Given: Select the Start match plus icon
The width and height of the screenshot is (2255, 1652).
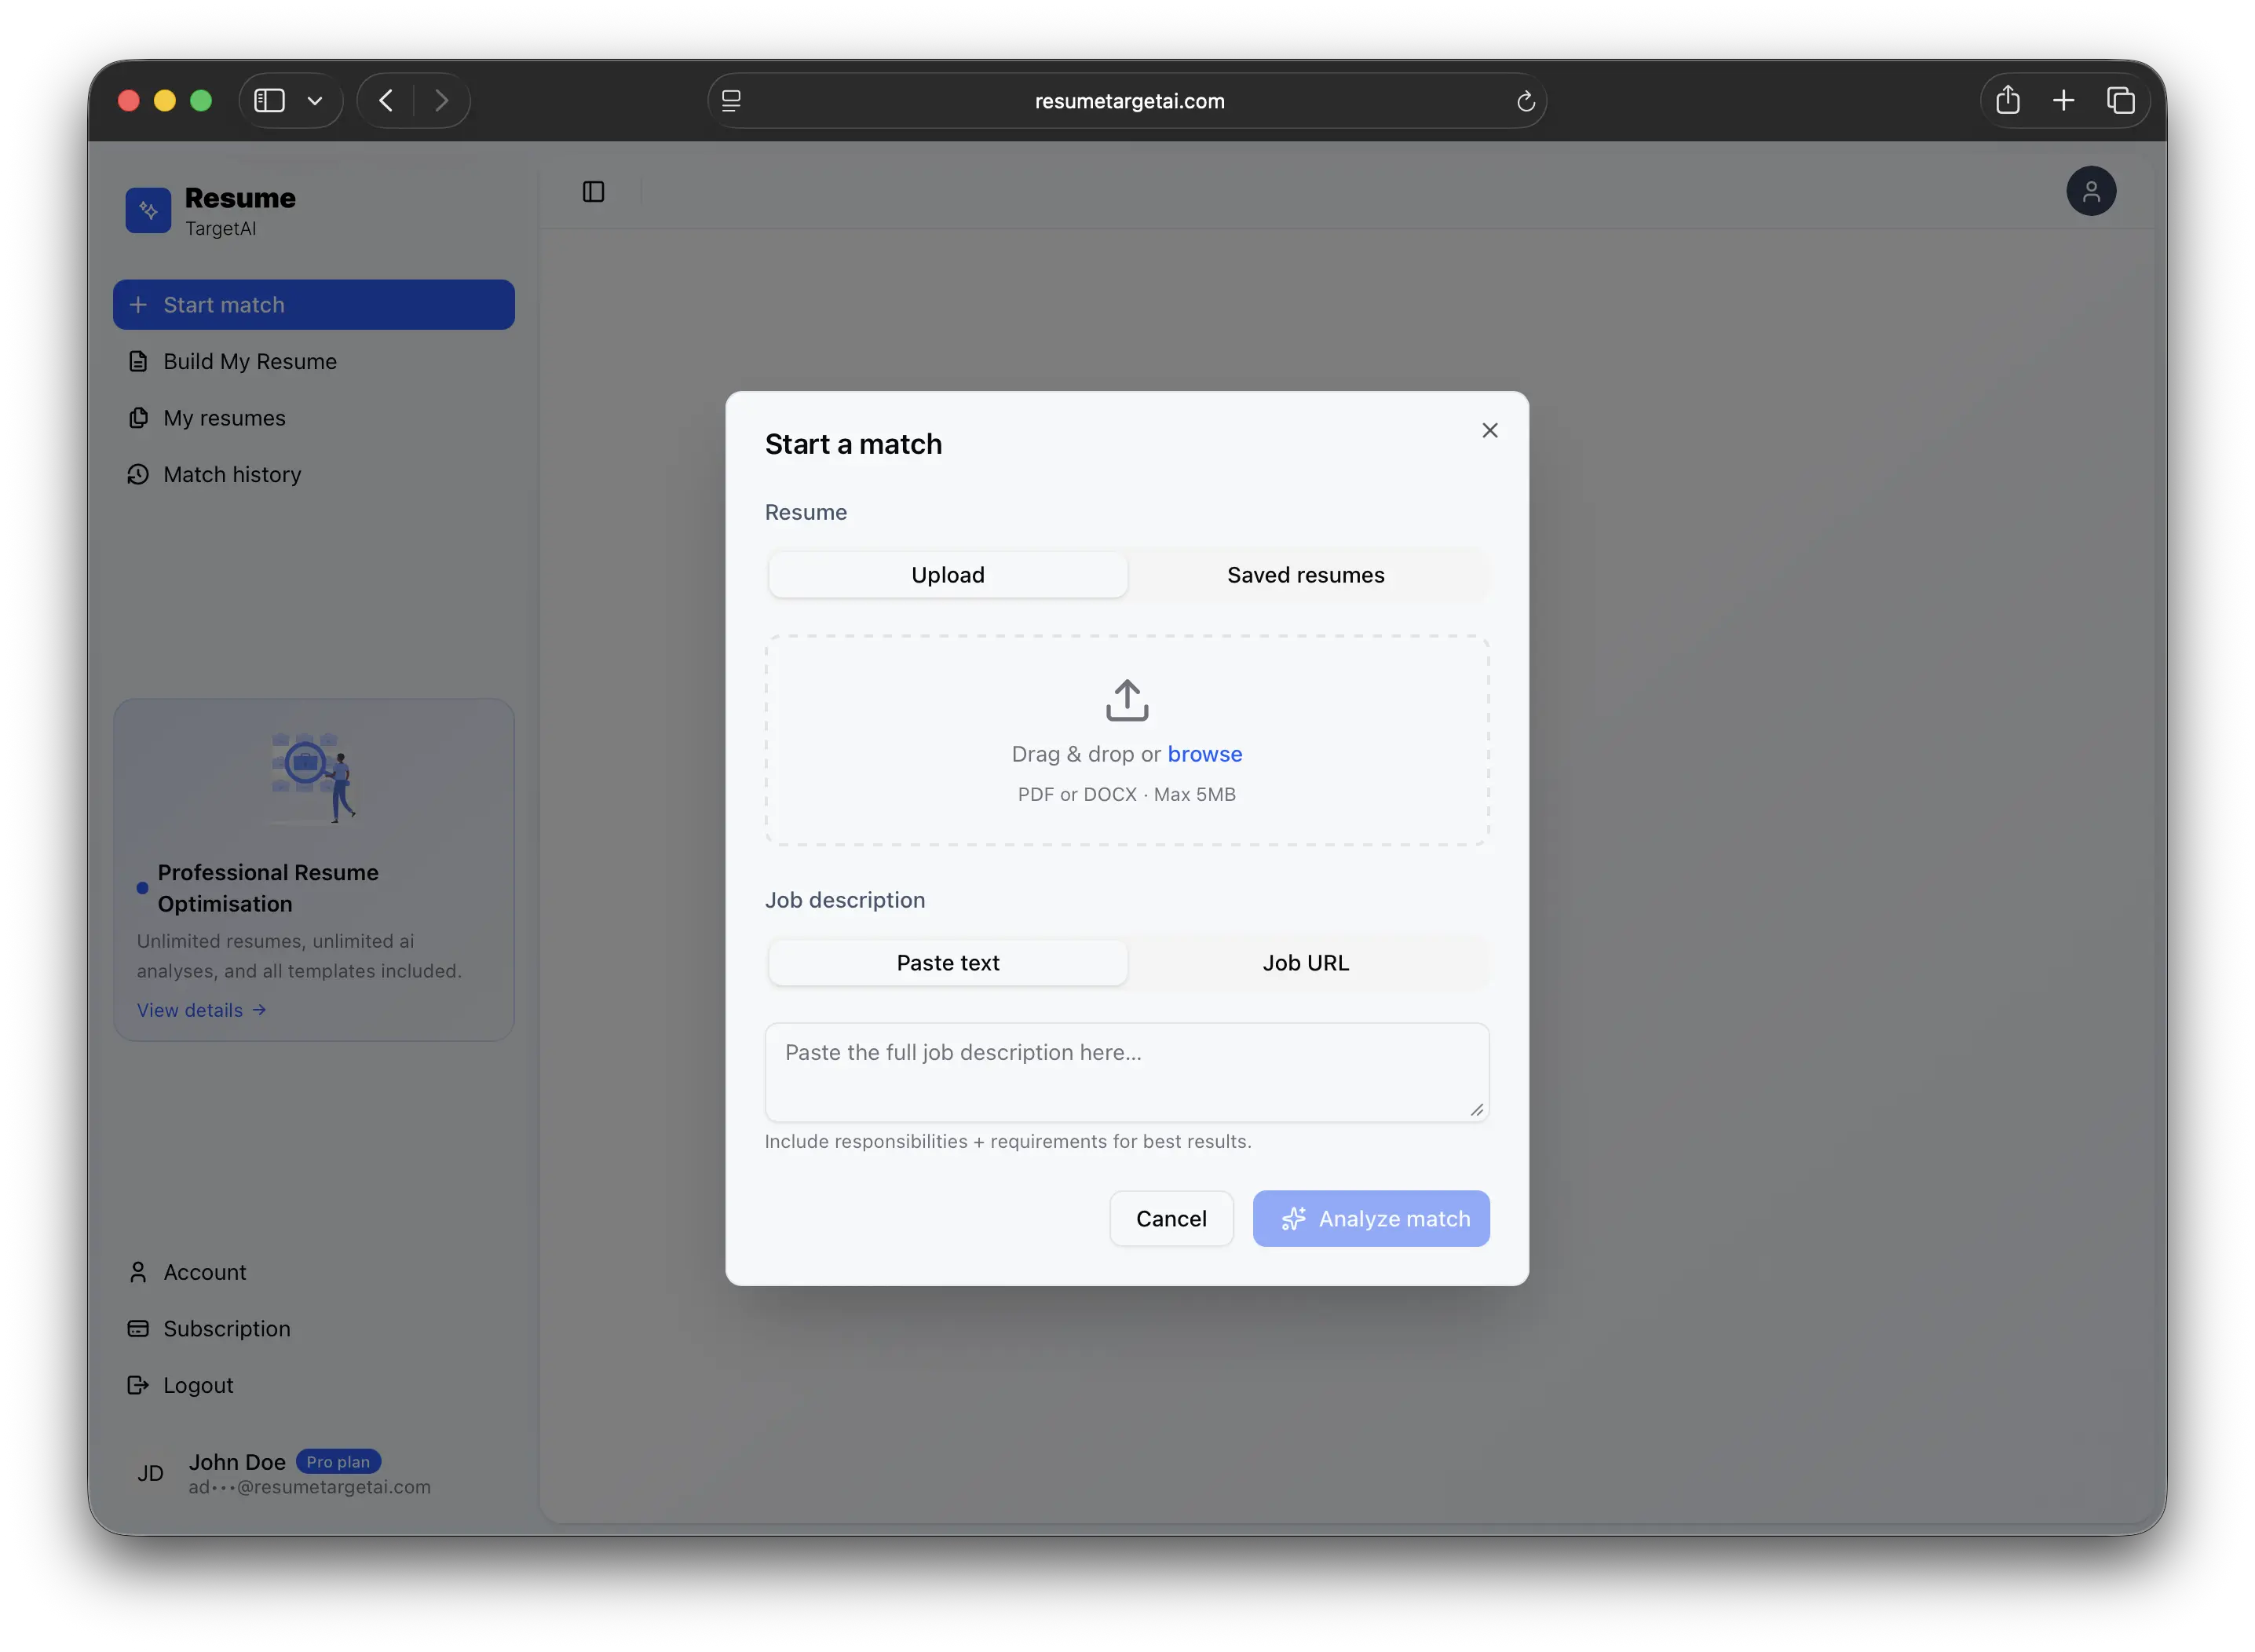Looking at the screenshot, I should tap(138, 304).
